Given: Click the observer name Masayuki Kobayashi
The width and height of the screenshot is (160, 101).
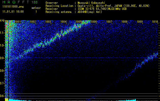Looking at the screenshot, I should click(x=91, y=3).
